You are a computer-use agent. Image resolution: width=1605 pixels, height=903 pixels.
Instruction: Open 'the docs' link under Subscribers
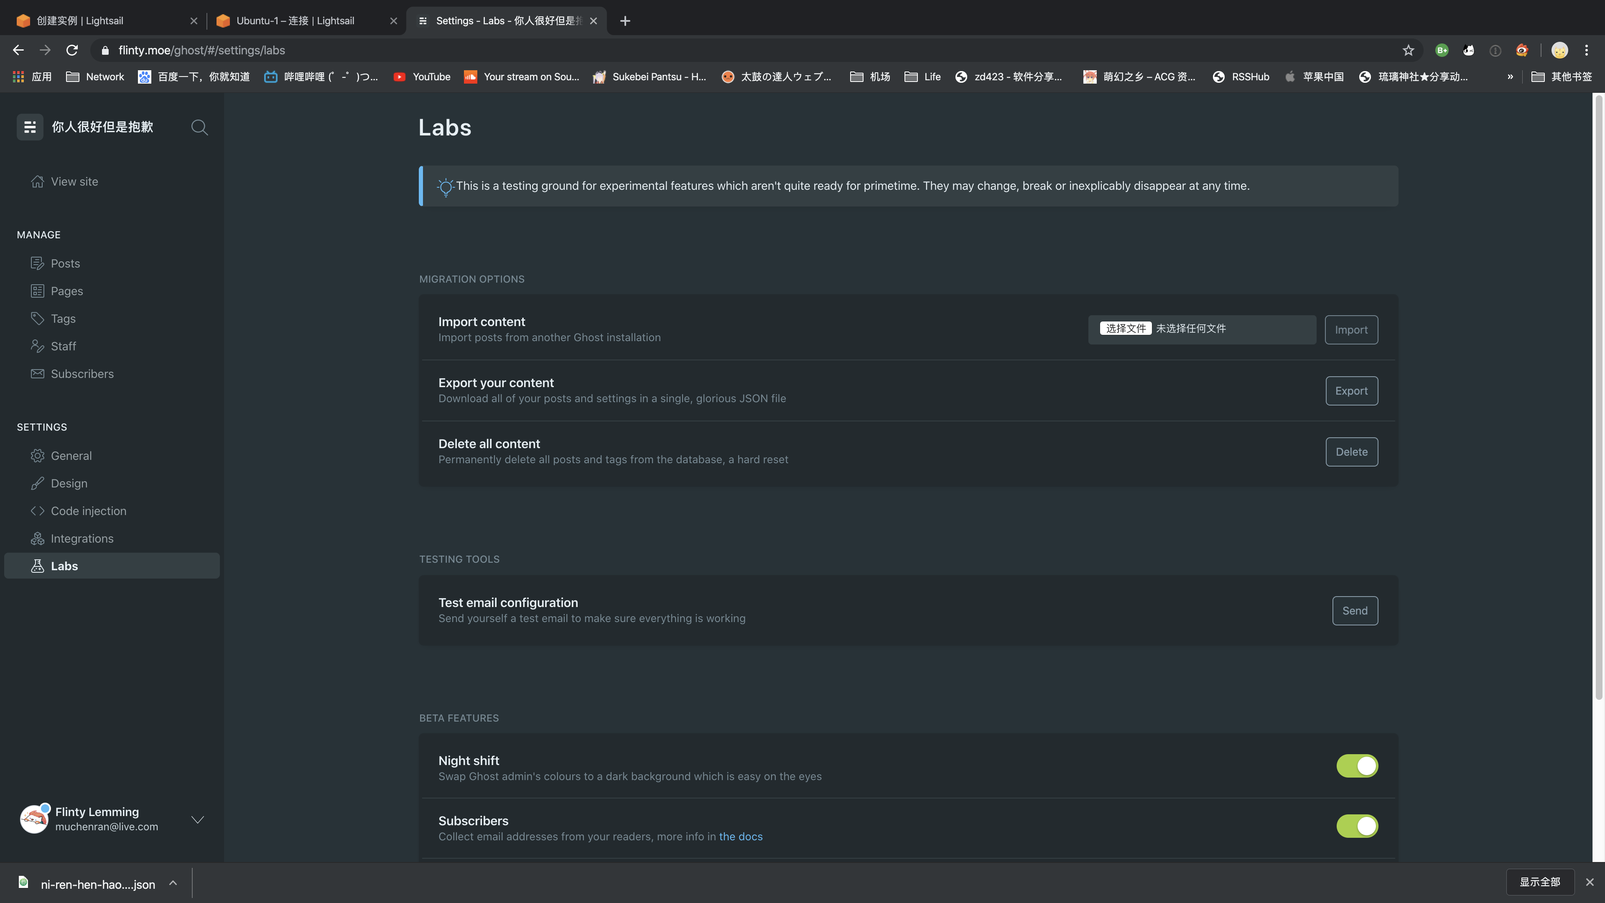coord(740,836)
